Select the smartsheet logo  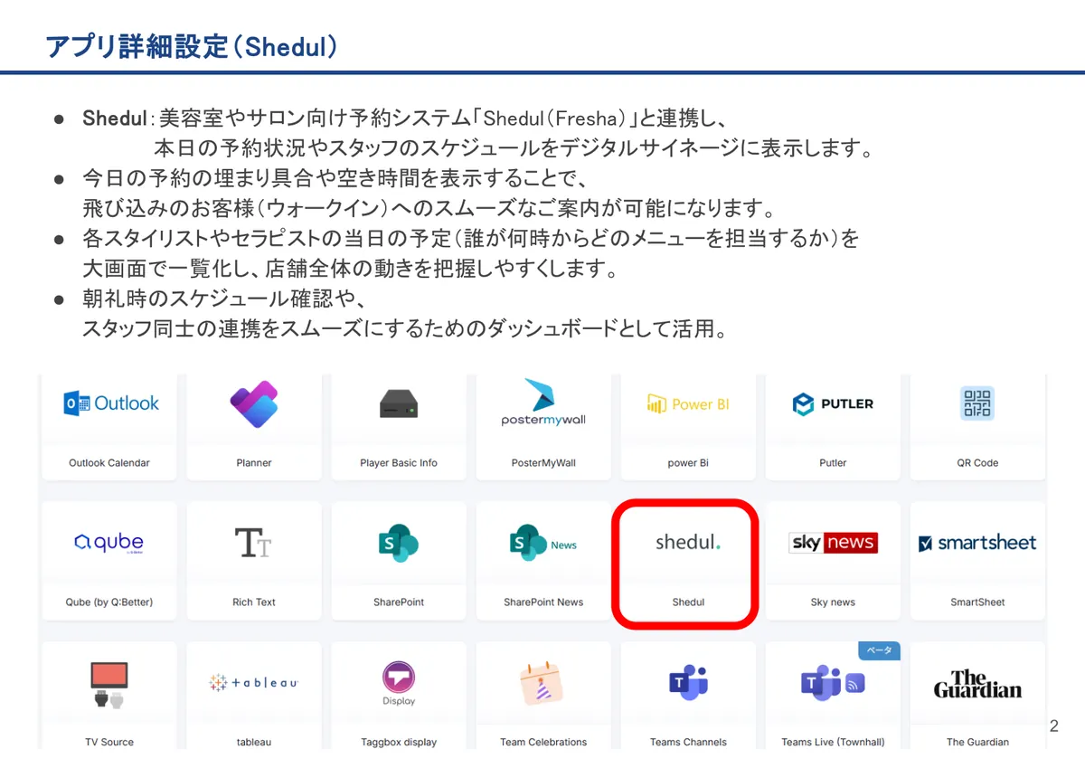point(977,543)
